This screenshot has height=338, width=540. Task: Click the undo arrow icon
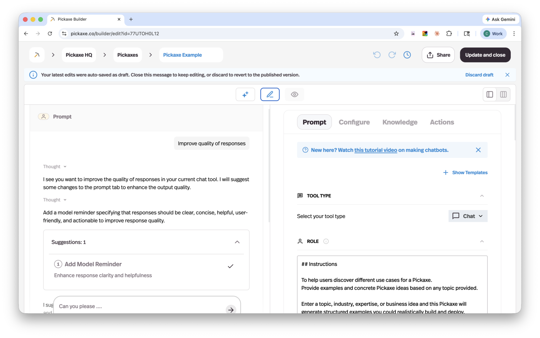(x=377, y=55)
